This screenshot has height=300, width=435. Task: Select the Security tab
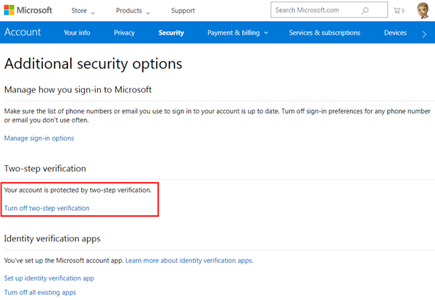click(171, 33)
